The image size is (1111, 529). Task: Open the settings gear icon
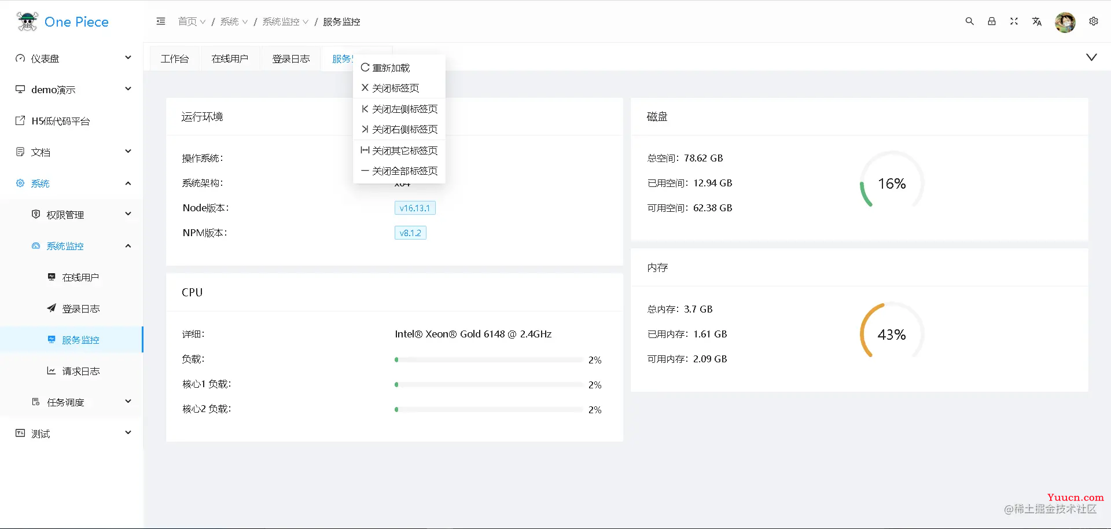(1093, 21)
